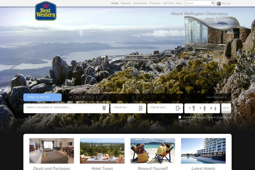Open the Blog menu item
255x170 pixels.
click(179, 3)
